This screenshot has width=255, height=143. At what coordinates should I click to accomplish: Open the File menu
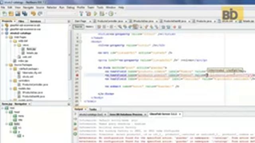3,8
